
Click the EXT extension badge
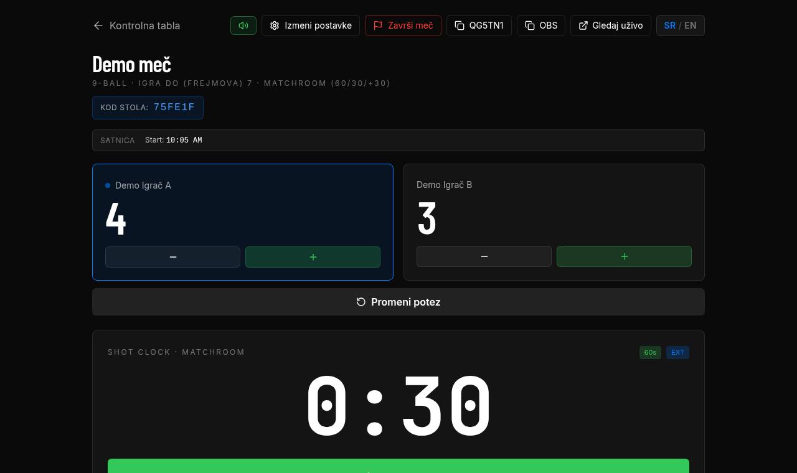click(677, 352)
